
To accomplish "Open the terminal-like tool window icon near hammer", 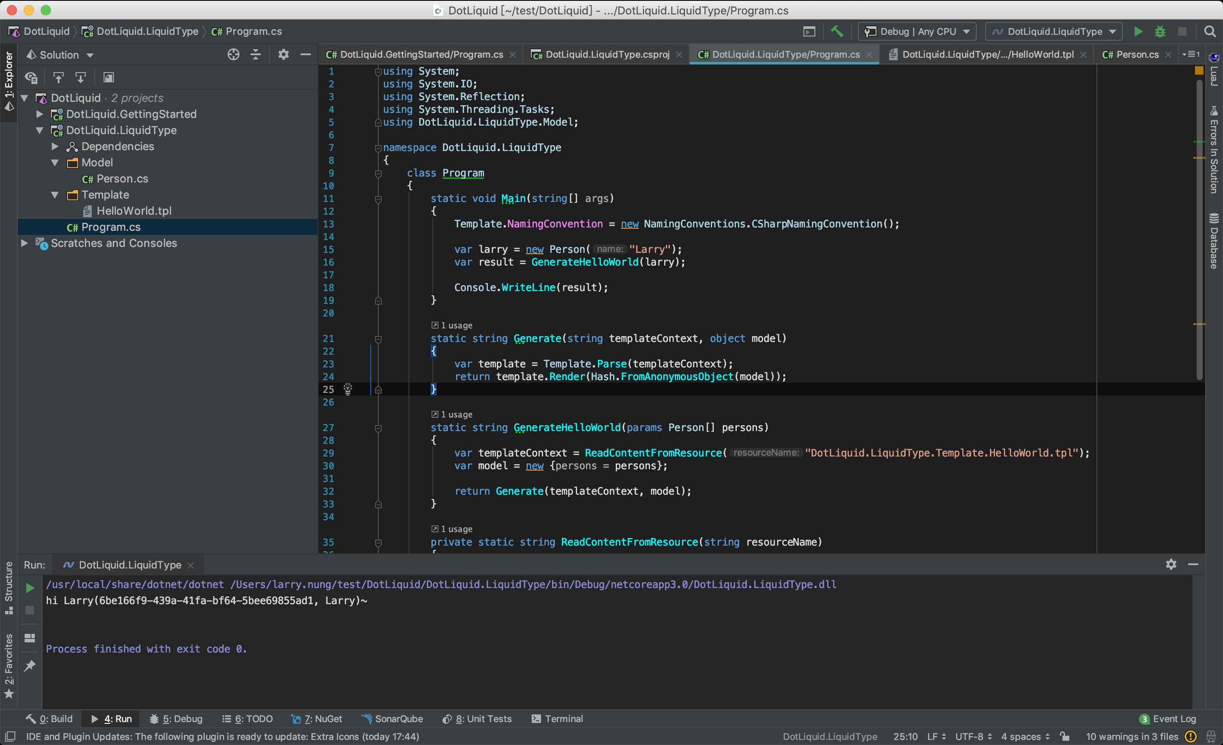I will [x=809, y=31].
